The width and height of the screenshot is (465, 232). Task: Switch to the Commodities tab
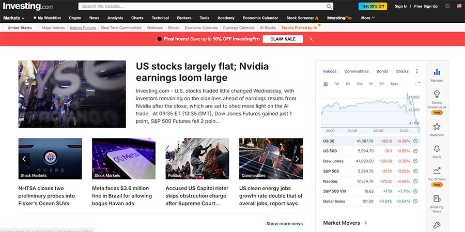click(357, 71)
